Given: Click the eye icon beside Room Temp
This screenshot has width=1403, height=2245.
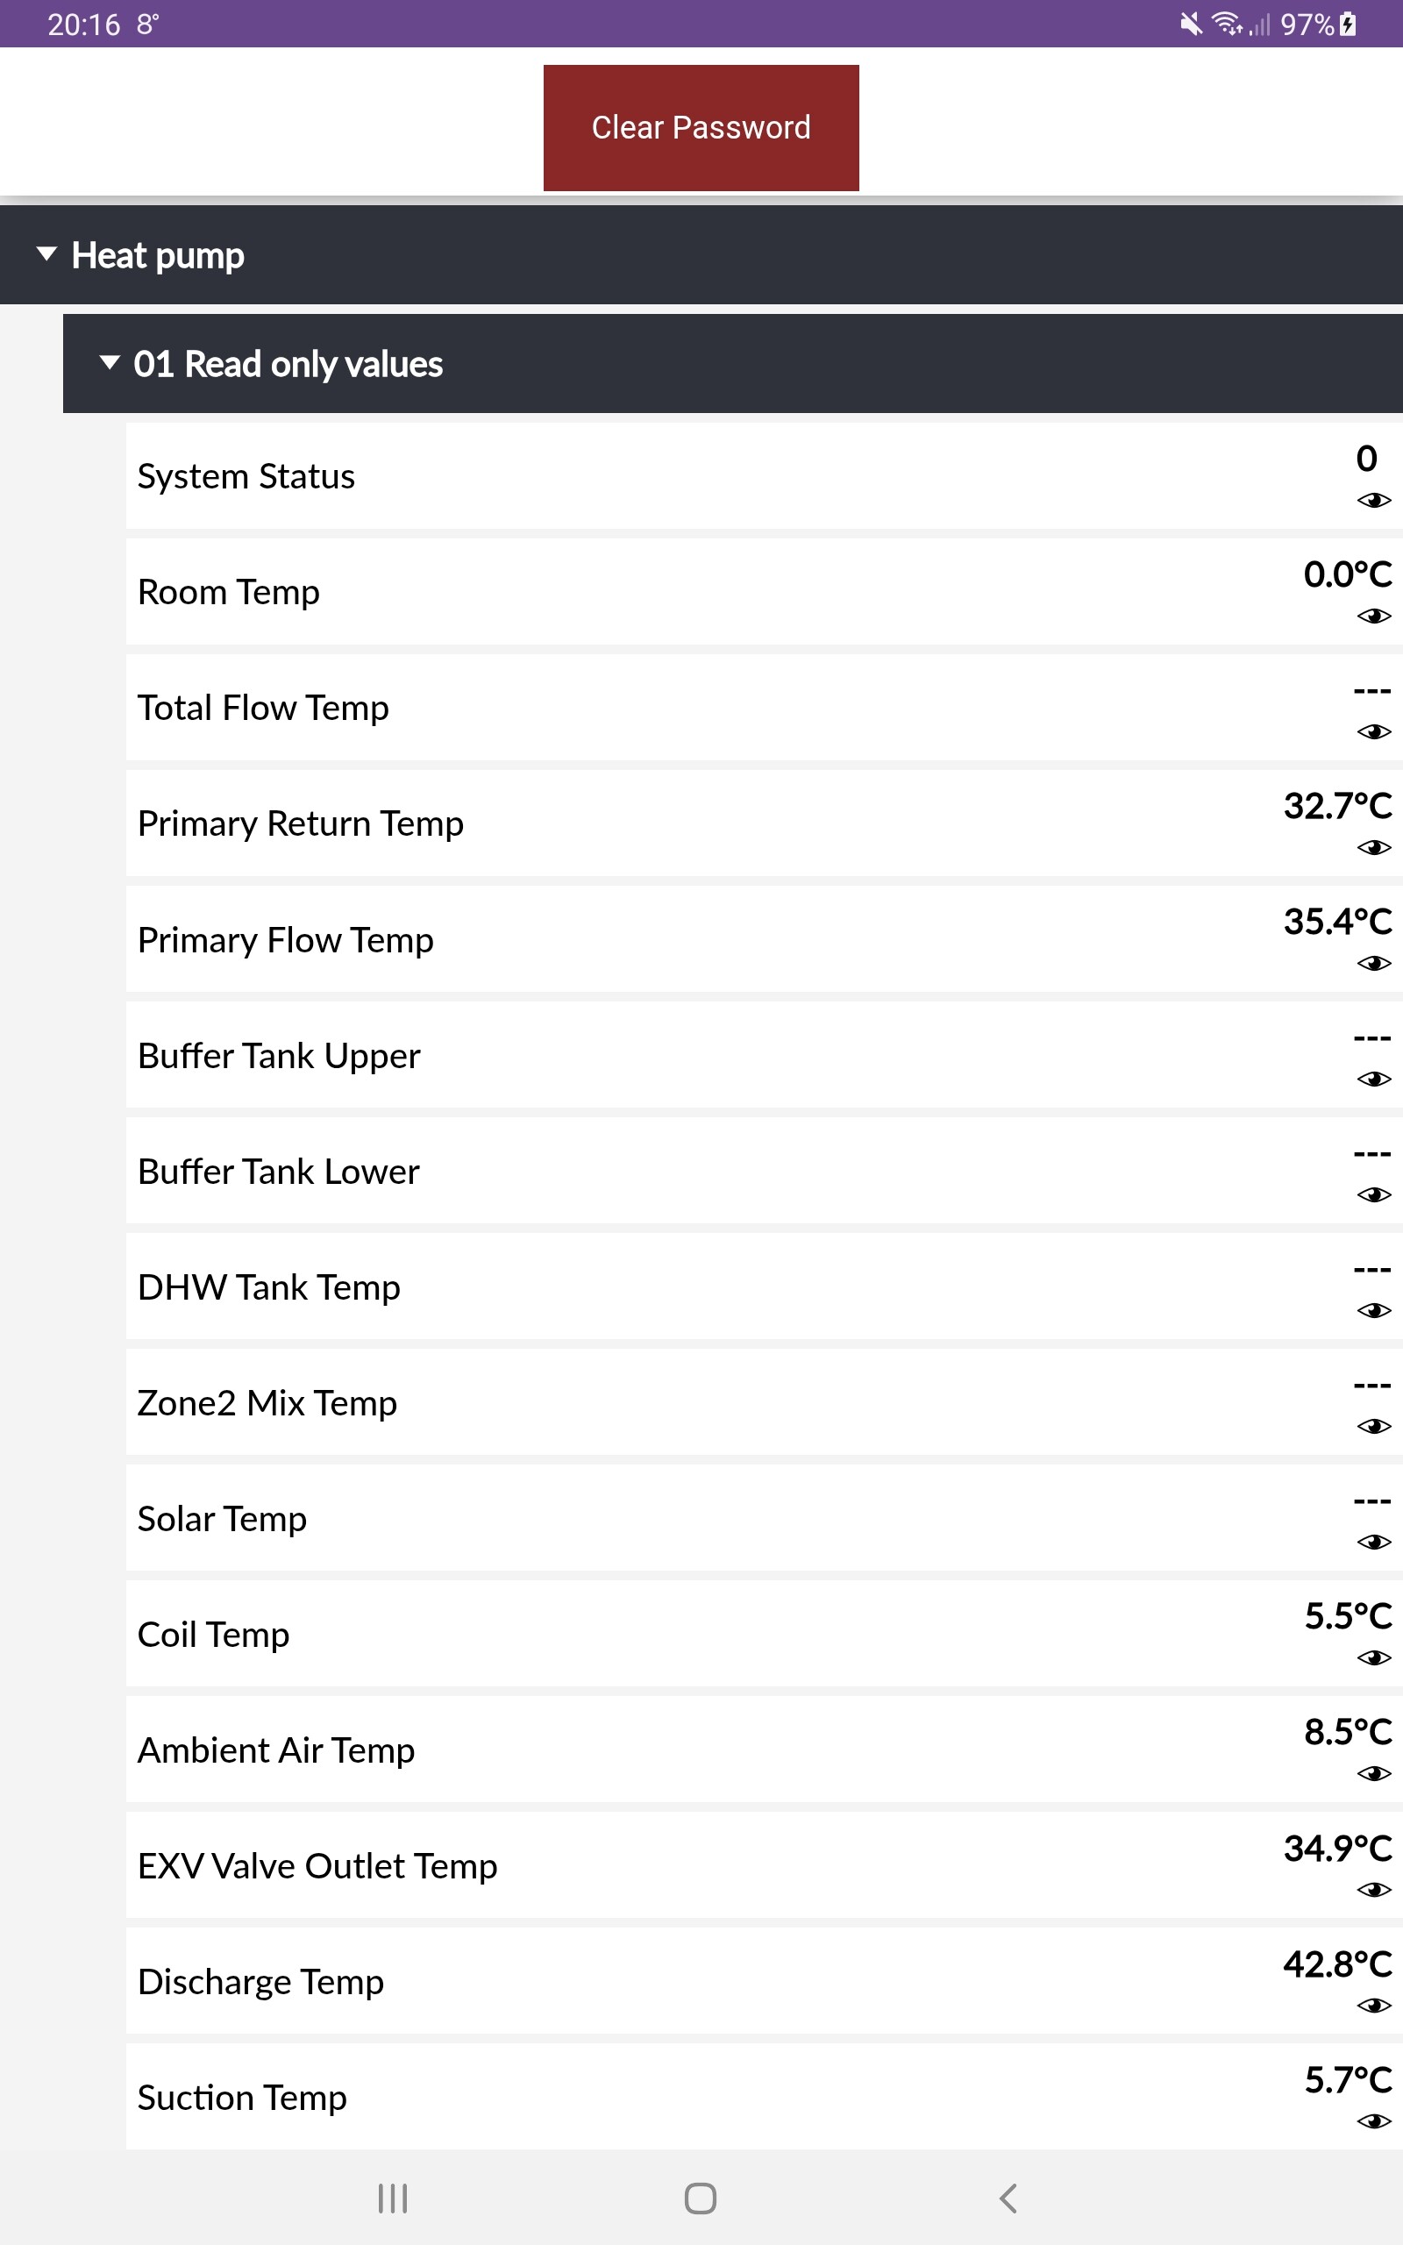Looking at the screenshot, I should pos(1373,616).
